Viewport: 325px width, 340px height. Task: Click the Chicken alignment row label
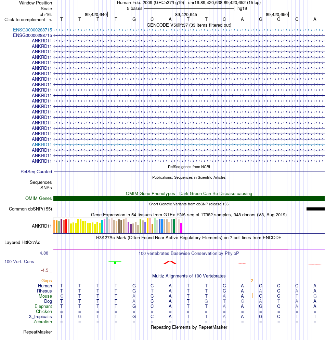[44, 312]
